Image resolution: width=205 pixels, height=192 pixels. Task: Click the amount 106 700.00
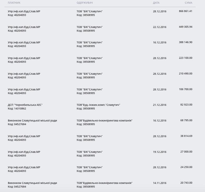click(x=185, y=89)
